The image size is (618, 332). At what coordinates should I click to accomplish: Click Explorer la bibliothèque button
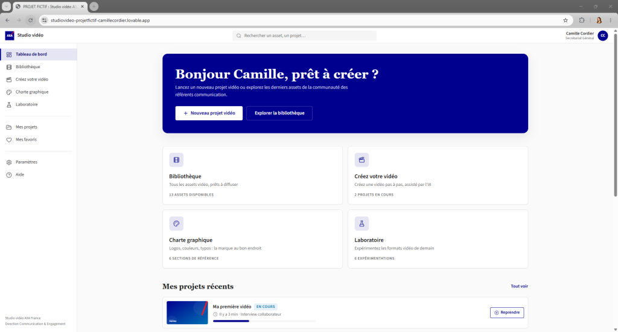[x=279, y=113]
